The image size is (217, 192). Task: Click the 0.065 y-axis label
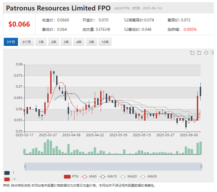click(x=18, y=98)
